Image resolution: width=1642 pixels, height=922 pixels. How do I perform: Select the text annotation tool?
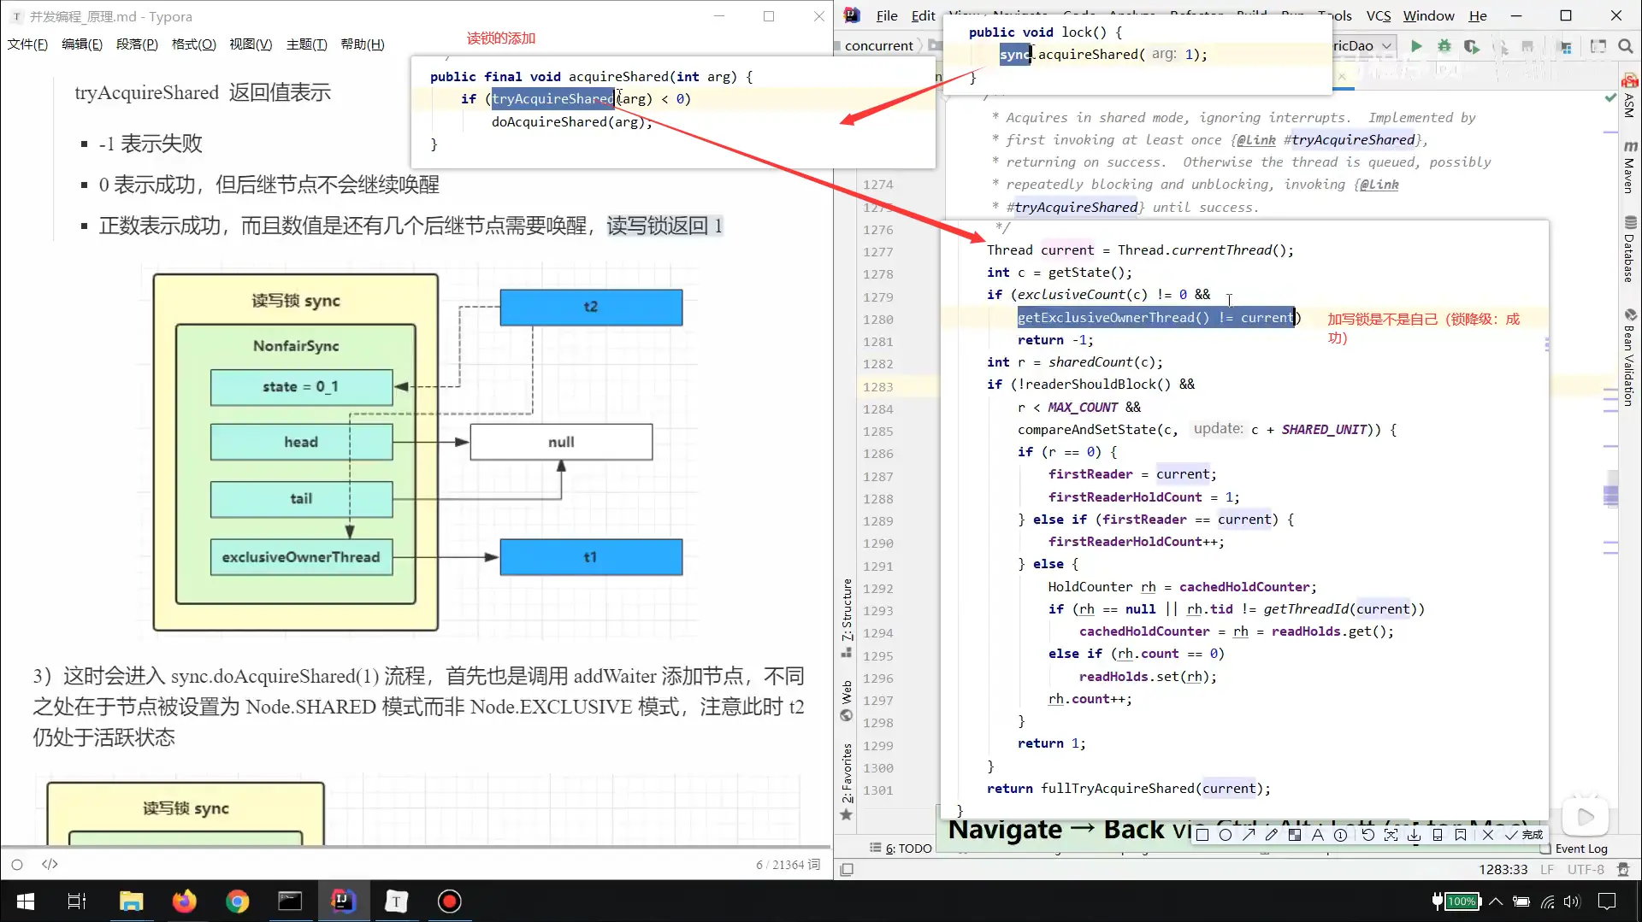1317,835
